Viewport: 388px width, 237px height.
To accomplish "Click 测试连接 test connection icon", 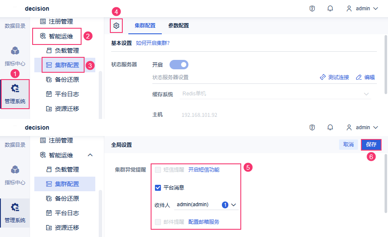I will 323,77.
